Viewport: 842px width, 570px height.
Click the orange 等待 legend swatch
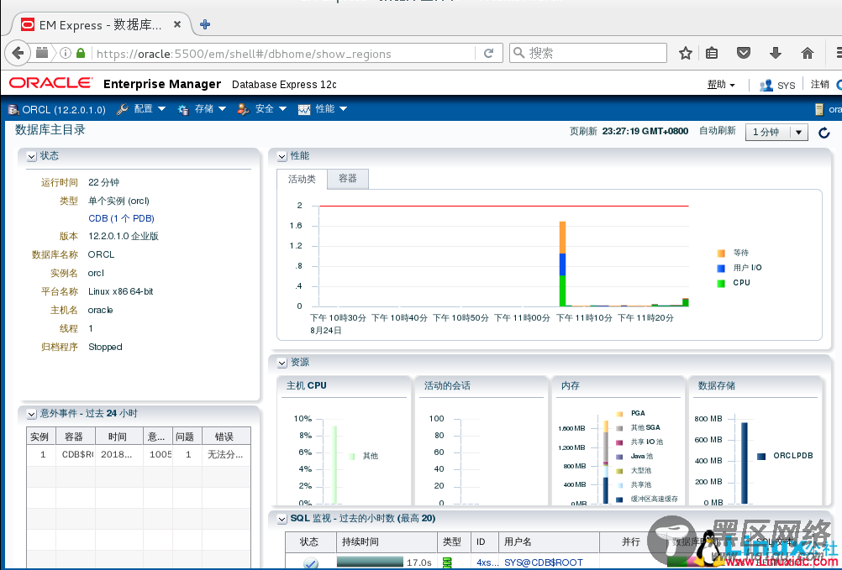[721, 253]
